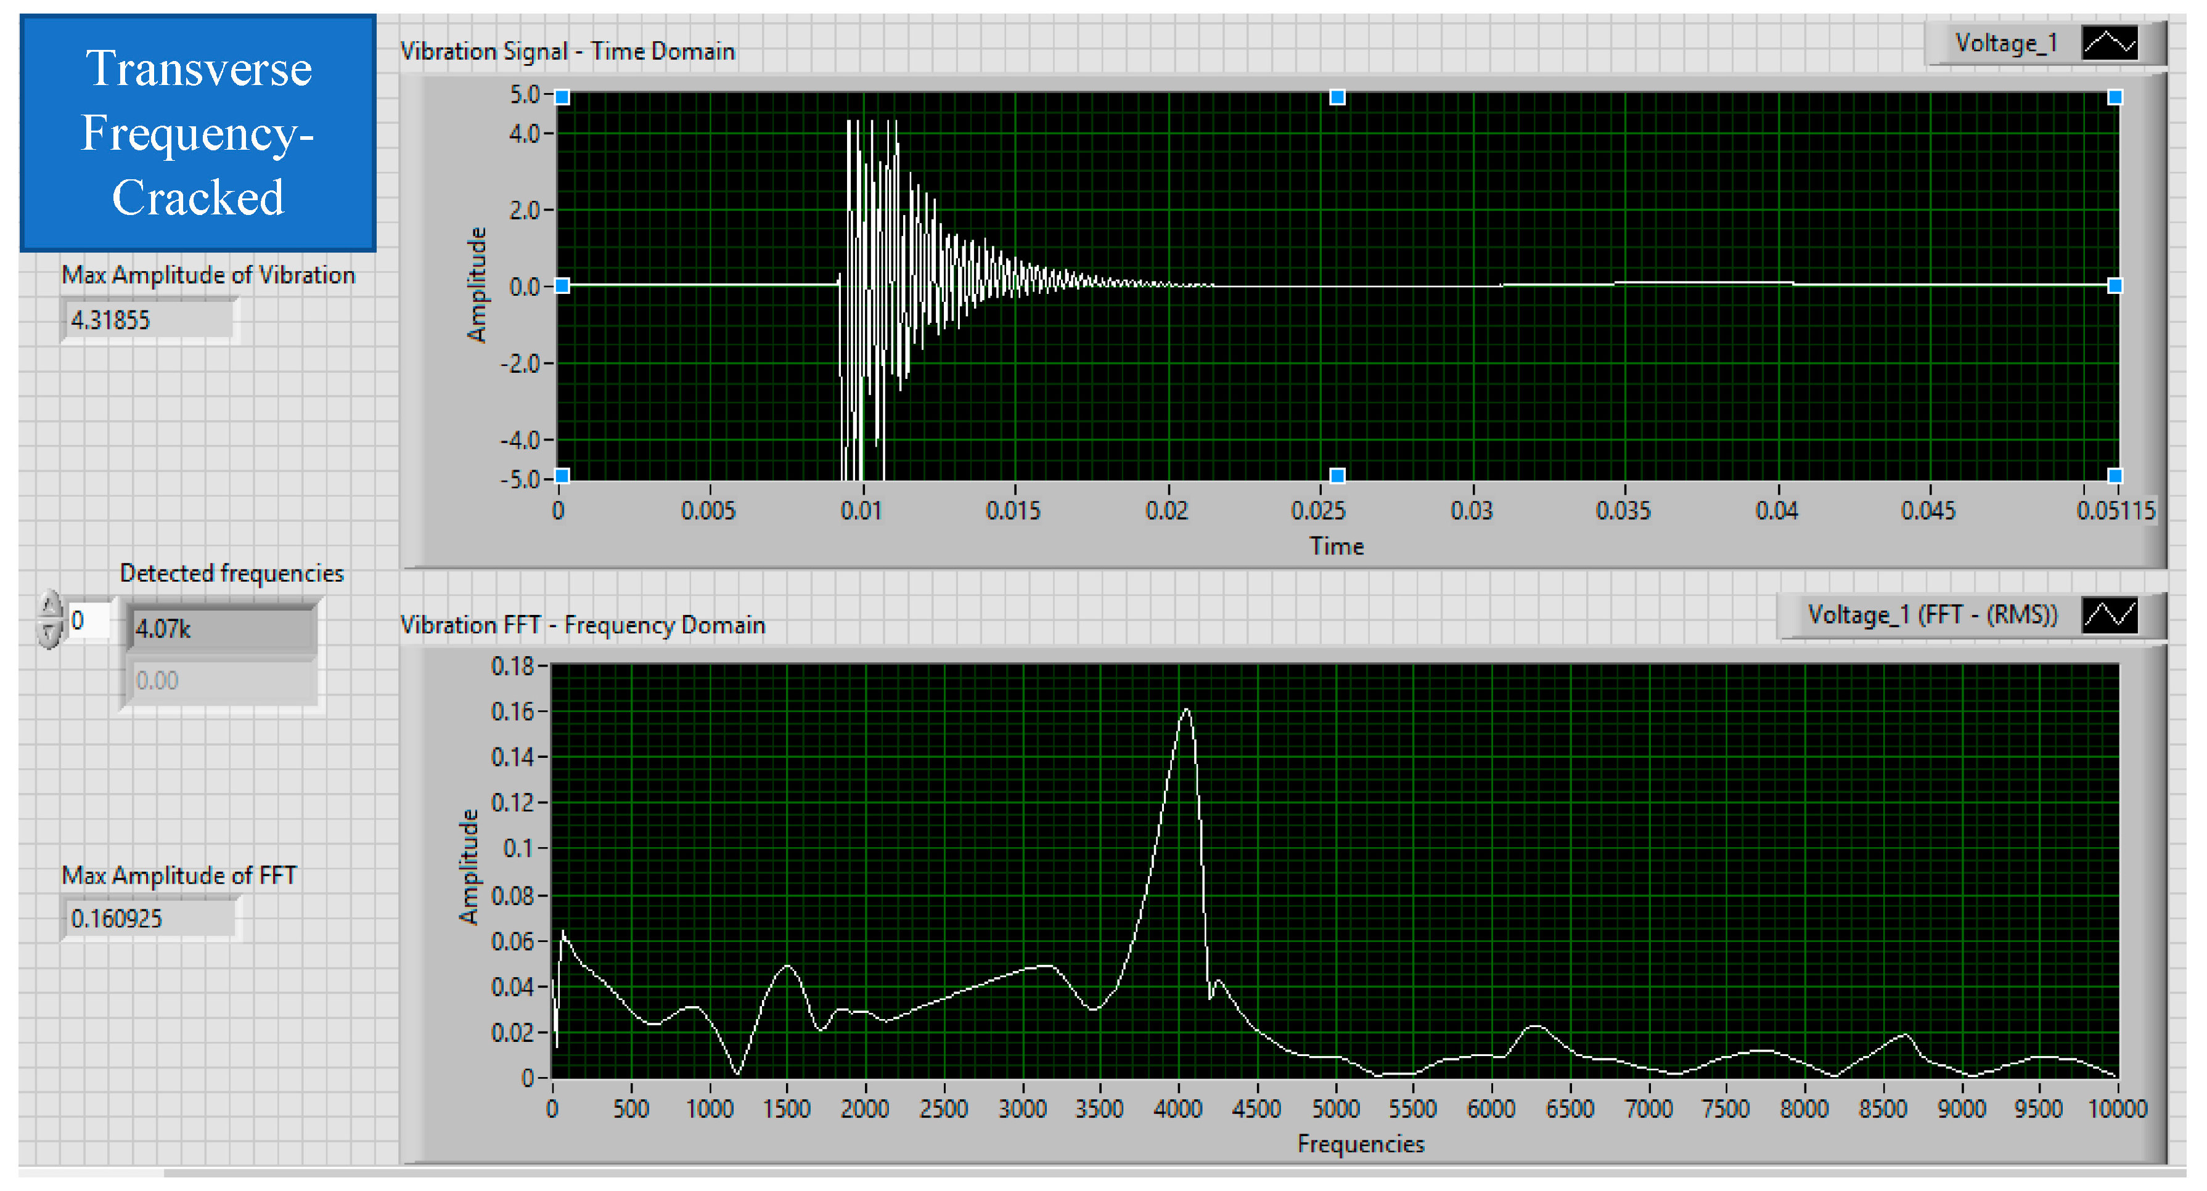Viewport: 2207px width, 1191px height.
Task: Click the Transverse Frequency-Cracked title banner
Action: click(x=198, y=132)
